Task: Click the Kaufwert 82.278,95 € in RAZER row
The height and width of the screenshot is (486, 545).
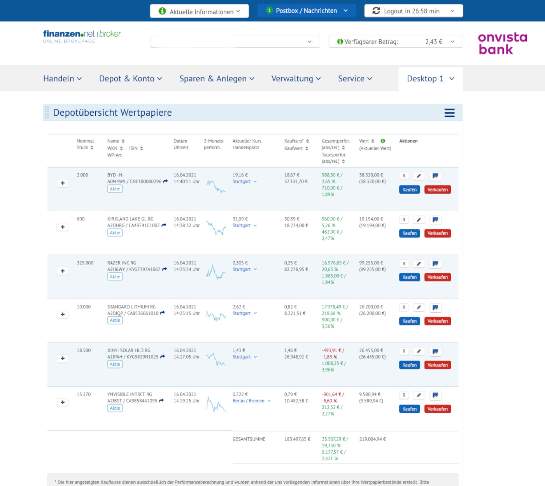Action: tap(296, 269)
